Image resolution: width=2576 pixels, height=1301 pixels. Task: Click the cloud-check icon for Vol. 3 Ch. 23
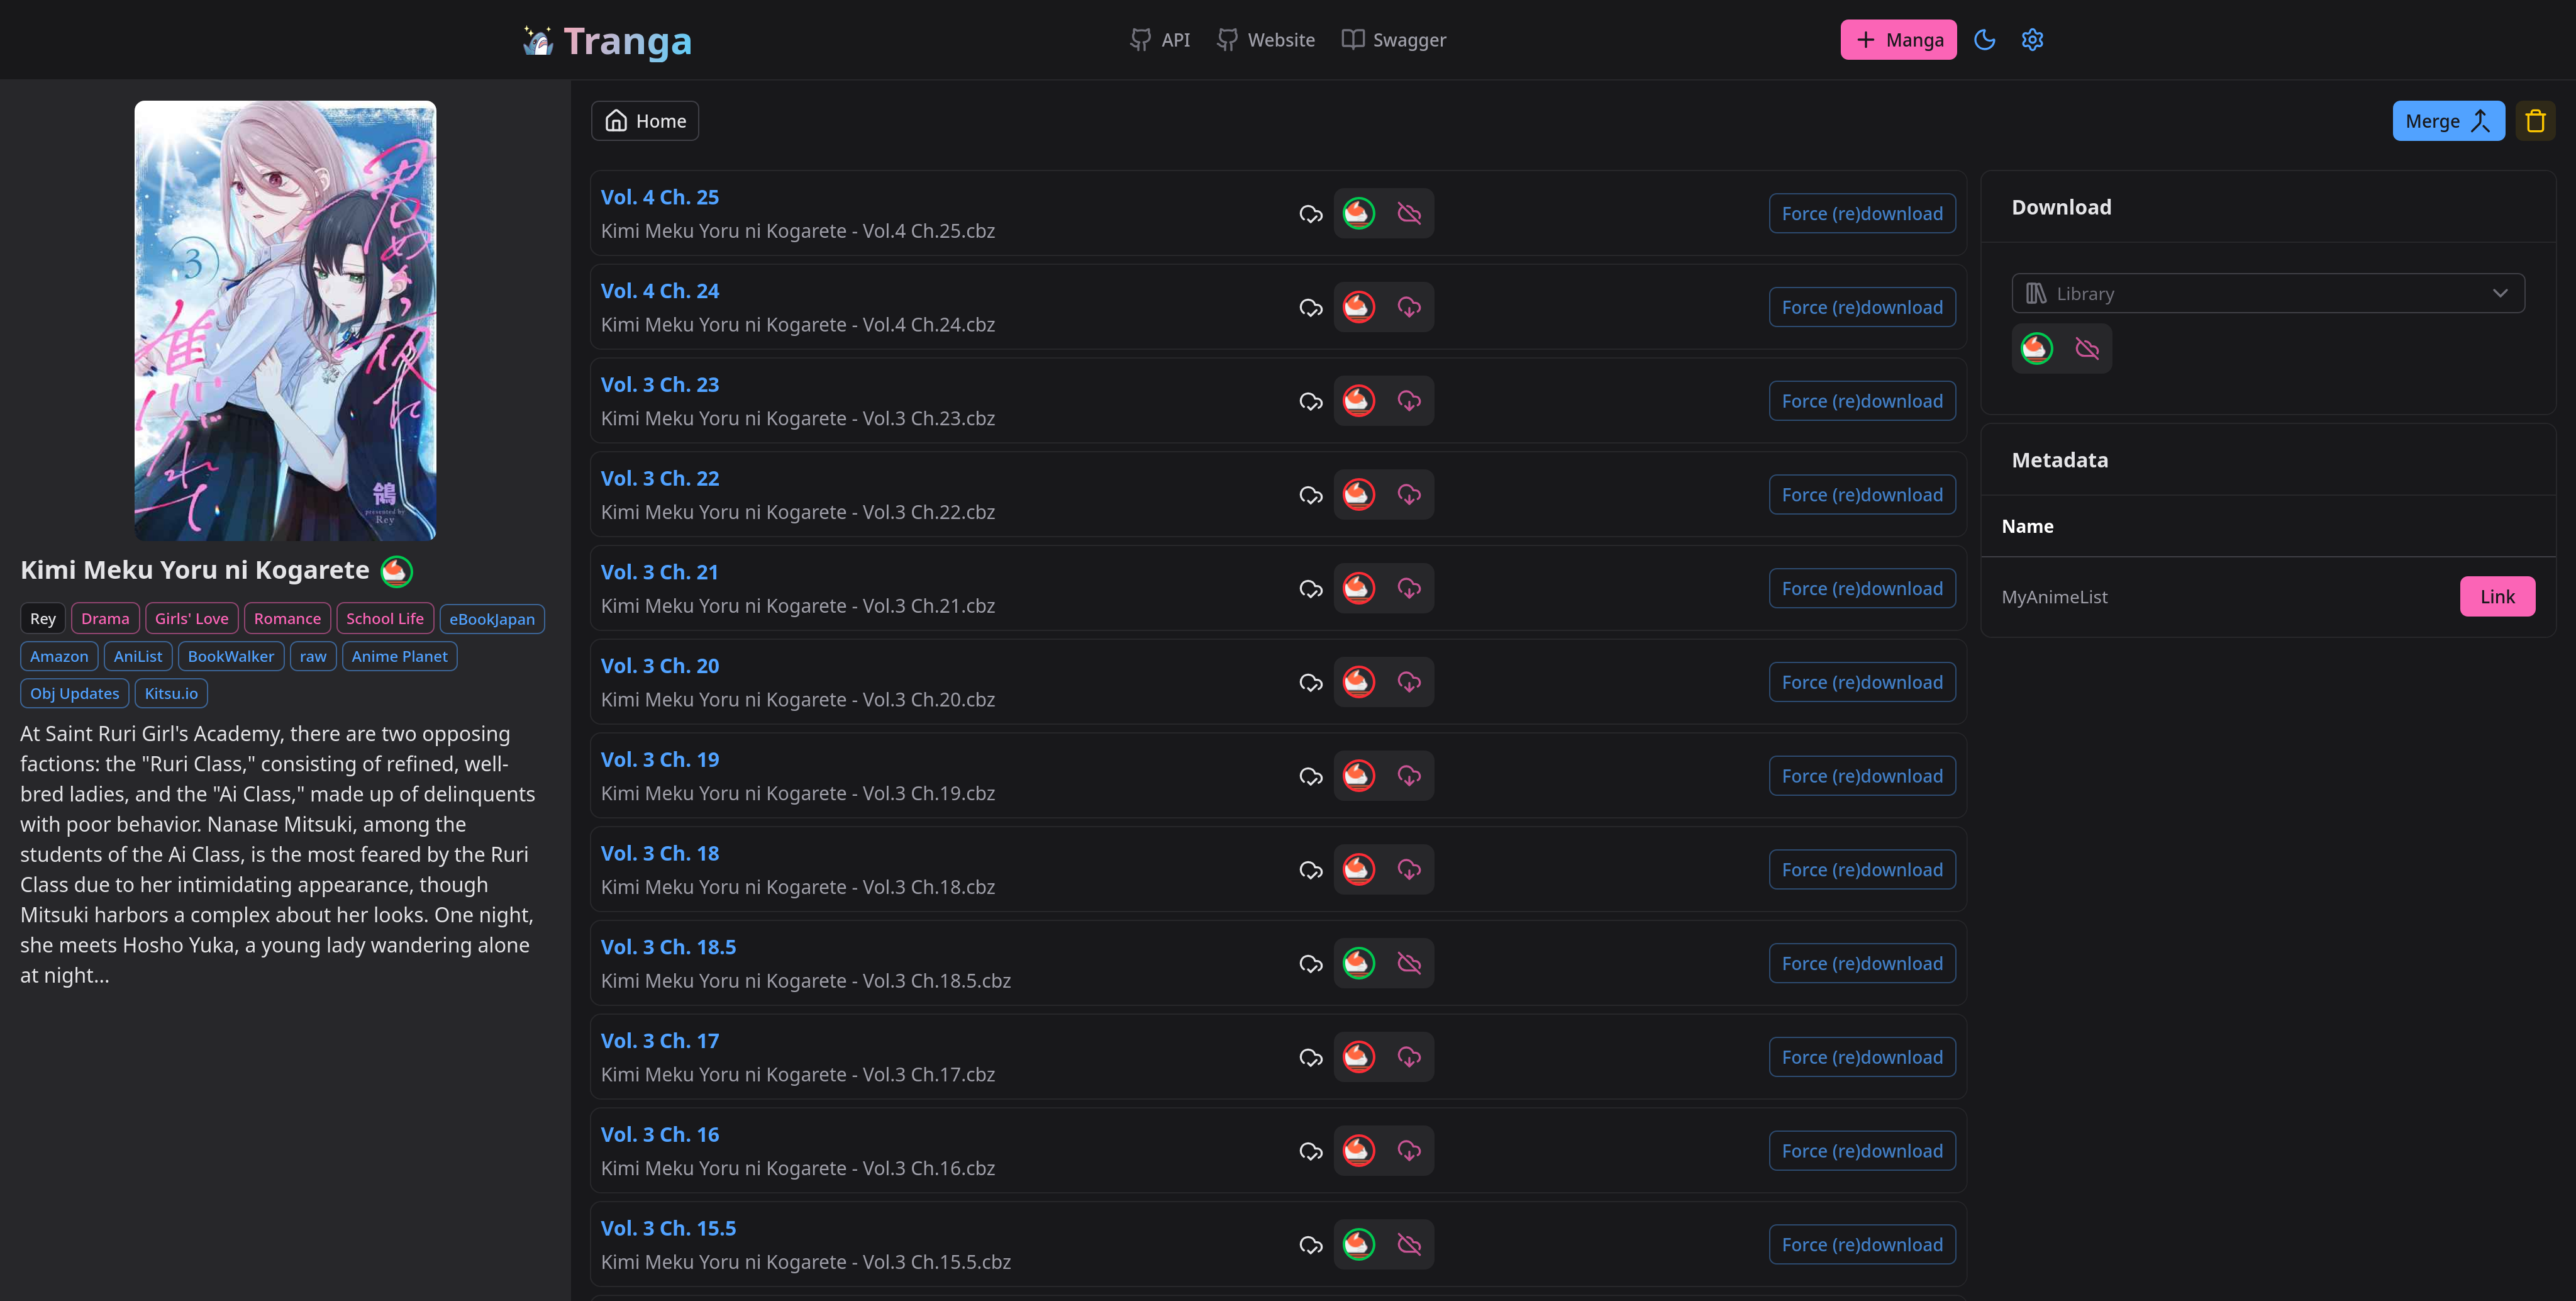(1310, 401)
